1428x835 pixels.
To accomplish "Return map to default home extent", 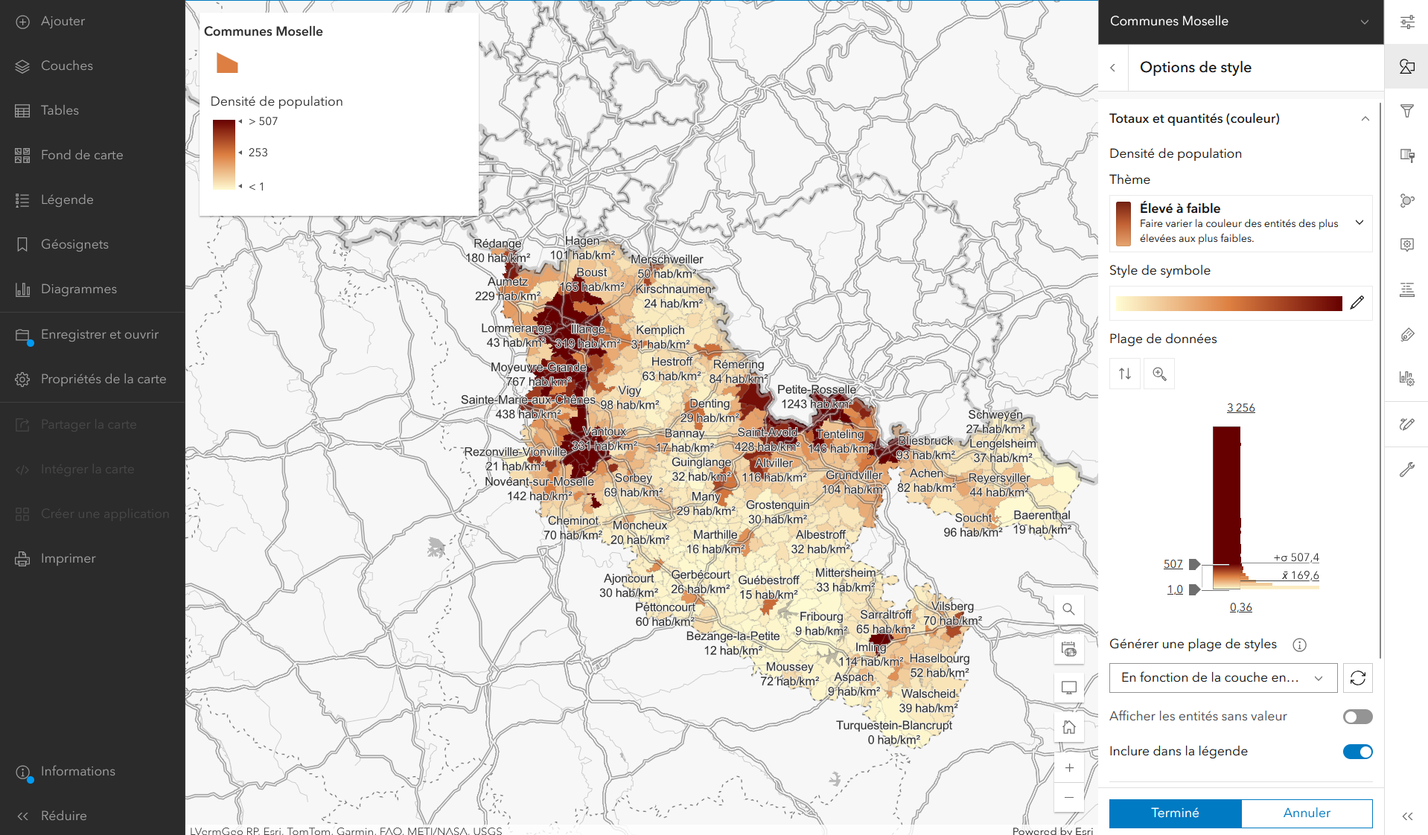I will [1069, 727].
